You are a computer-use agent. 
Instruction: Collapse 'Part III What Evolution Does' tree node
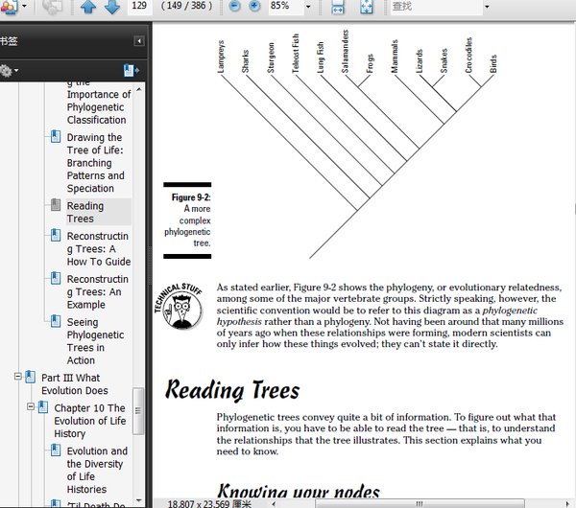coord(17,377)
